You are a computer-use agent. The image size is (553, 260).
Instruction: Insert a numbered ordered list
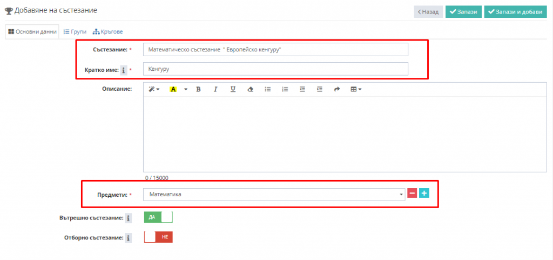(x=285, y=90)
